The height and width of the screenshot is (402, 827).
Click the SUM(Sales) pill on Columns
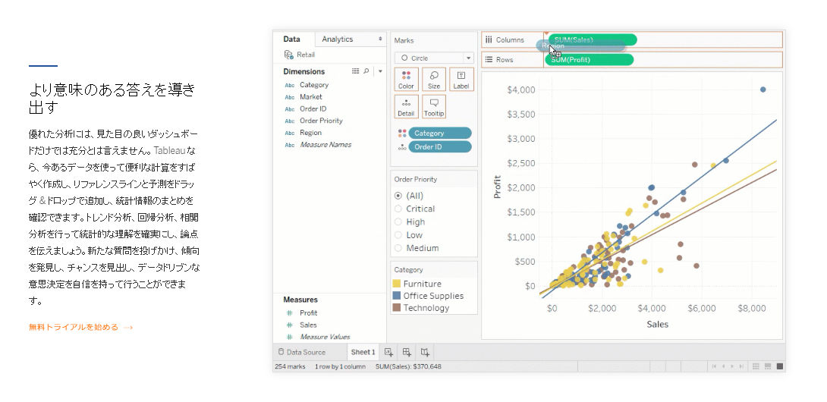(x=593, y=39)
